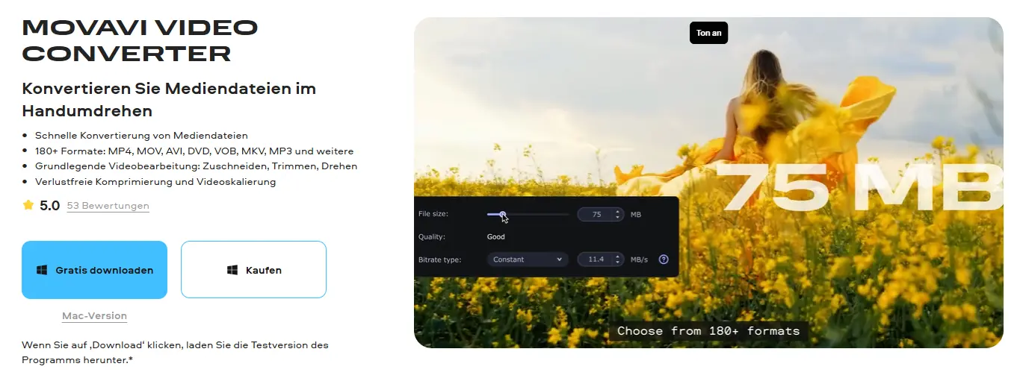Click the 'File size:' label

pos(433,215)
